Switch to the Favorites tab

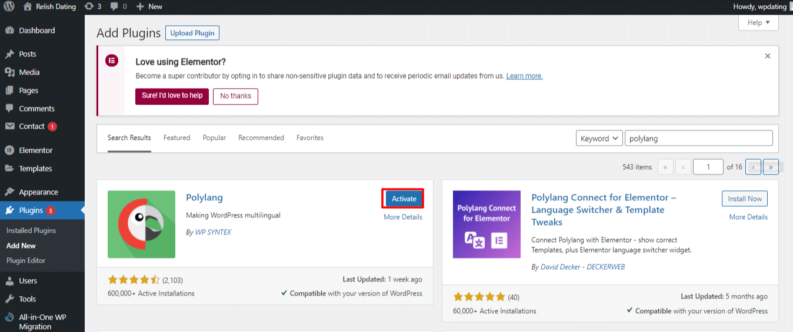point(310,138)
